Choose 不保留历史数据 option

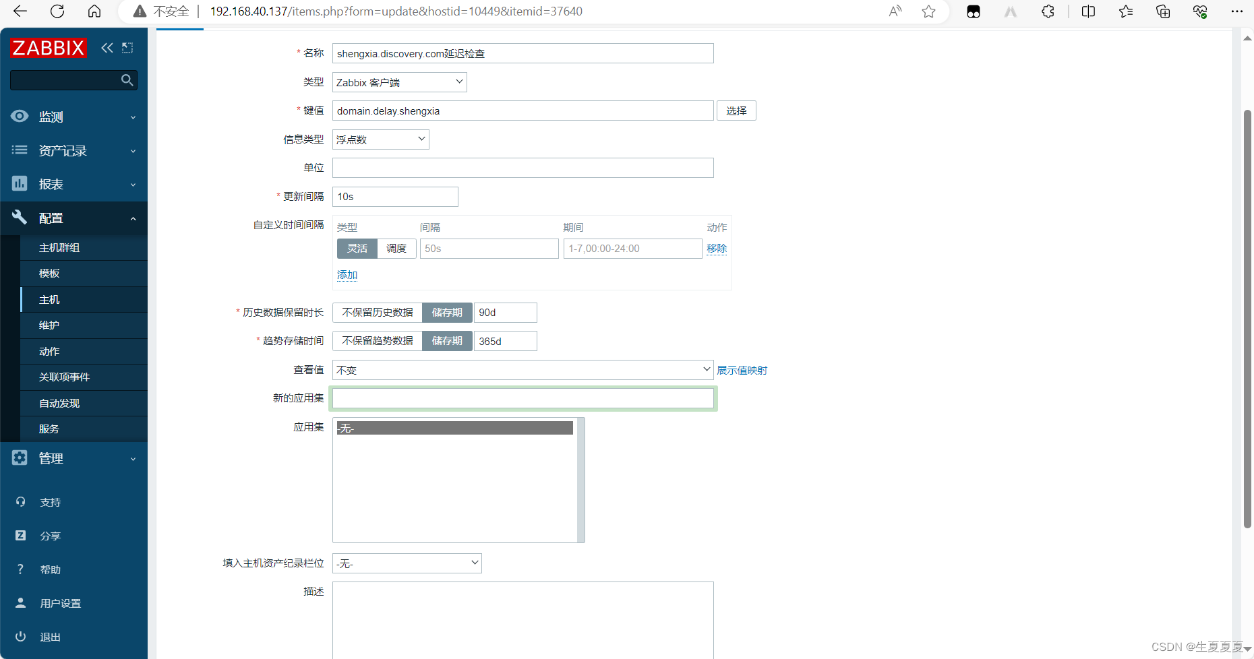tap(378, 313)
